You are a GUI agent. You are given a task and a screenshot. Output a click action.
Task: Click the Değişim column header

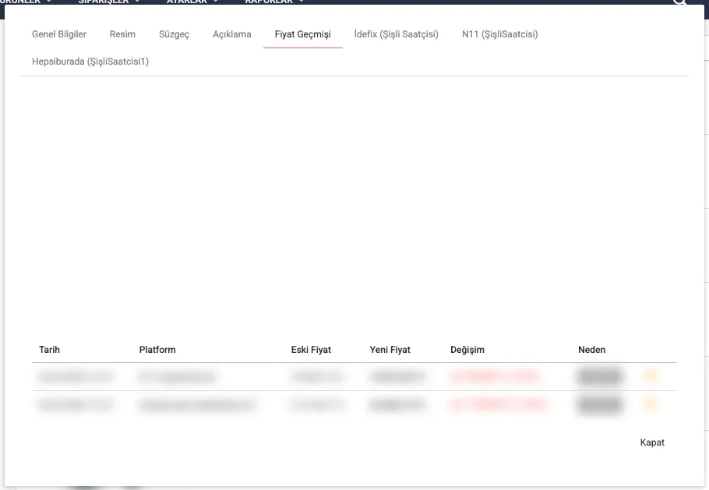click(x=467, y=350)
